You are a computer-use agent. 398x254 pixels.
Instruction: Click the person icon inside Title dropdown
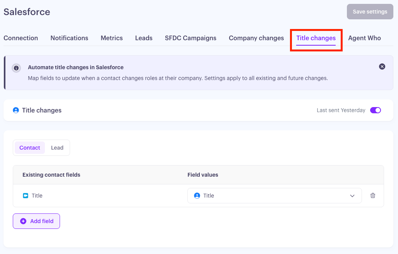pyautogui.click(x=197, y=196)
